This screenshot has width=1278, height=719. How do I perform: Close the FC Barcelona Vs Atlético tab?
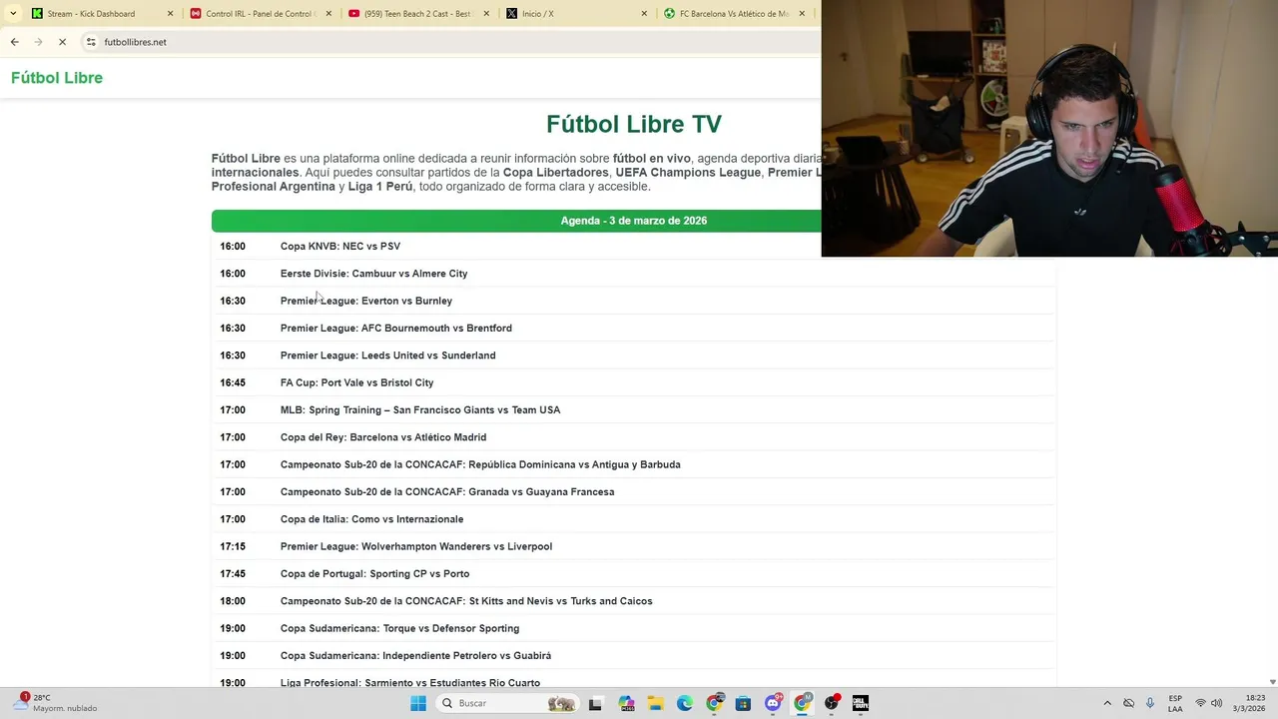click(x=802, y=14)
